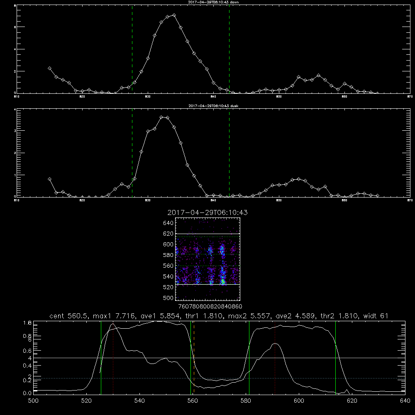Click the 830 x-axis label under dusk plot

(148, 200)
